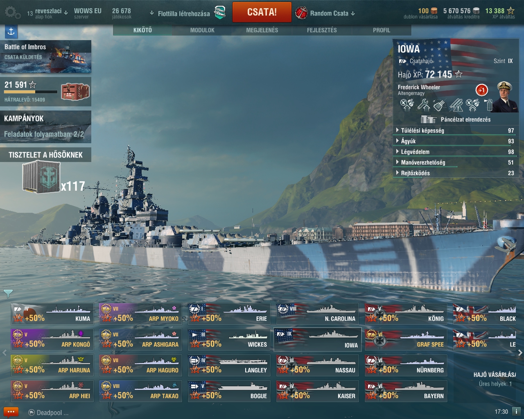The image size is (524, 419).
Task: Click the red CSATA! battle button
Action: click(x=262, y=12)
